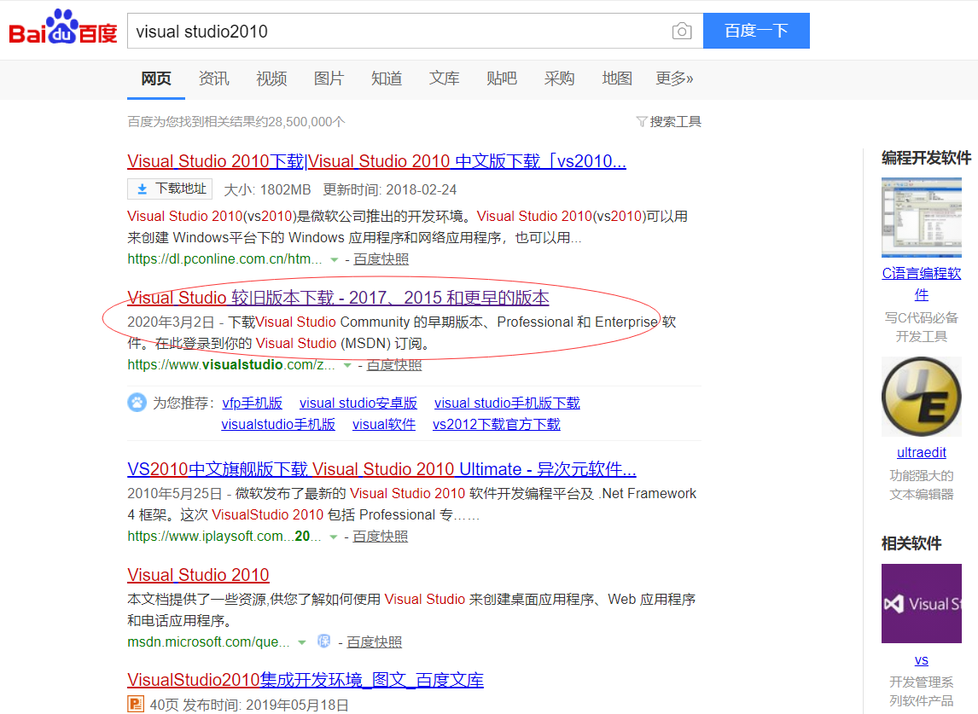
Task: Expand the dropdown arrow after msdn.microsoft.com URL
Action: [x=301, y=641]
